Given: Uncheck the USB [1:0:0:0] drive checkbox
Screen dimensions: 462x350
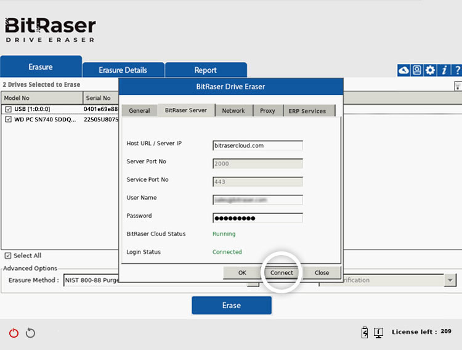Looking at the screenshot, I should tap(8, 109).
